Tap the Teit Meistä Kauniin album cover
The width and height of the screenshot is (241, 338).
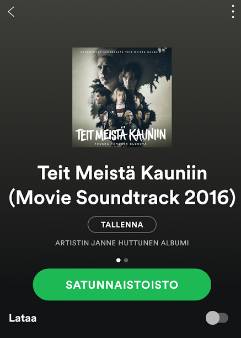click(122, 97)
